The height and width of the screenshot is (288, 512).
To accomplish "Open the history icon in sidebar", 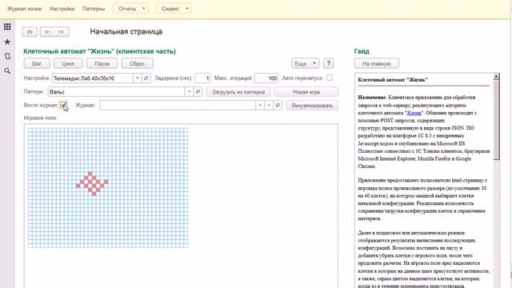I will [7, 56].
